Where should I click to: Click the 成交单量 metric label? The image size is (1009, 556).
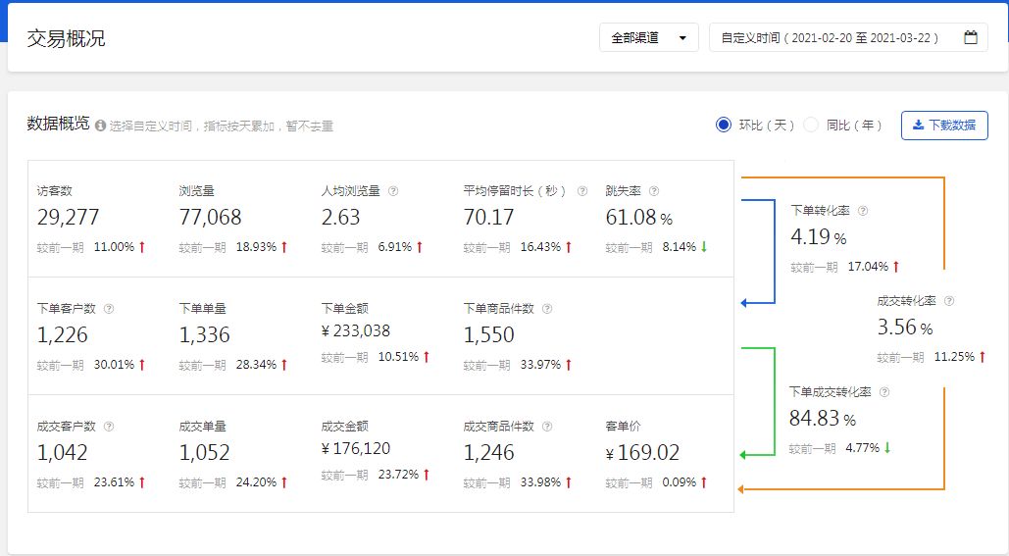pos(203,427)
